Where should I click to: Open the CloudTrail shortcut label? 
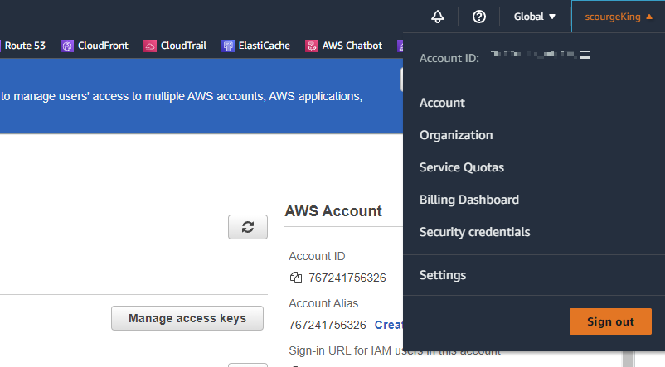pyautogui.click(x=183, y=46)
